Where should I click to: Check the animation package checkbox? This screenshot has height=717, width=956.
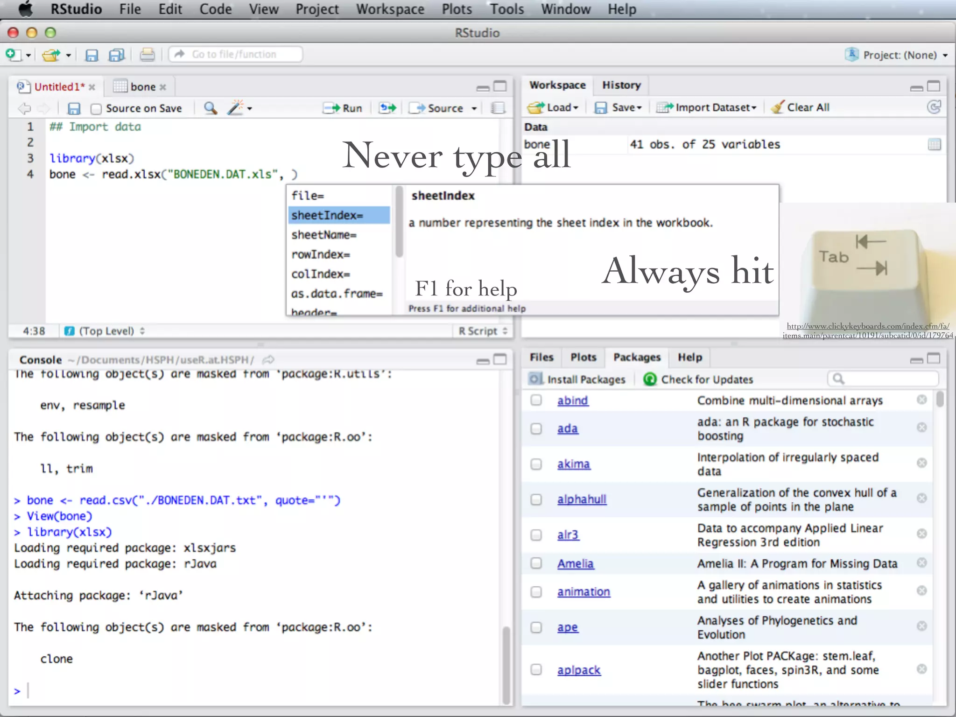(x=536, y=592)
